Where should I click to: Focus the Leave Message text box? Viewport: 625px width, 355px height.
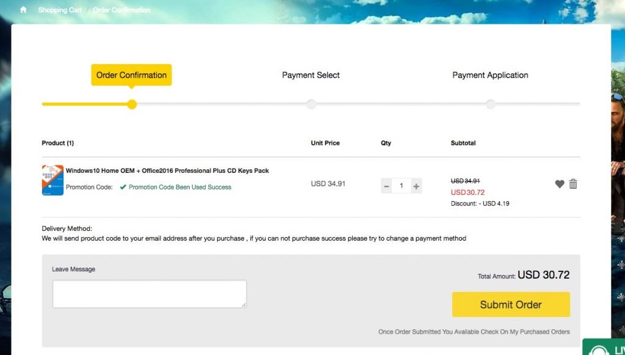[x=150, y=294]
